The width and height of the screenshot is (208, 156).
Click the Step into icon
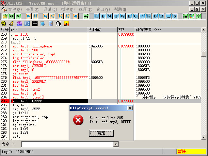coord(45,16)
